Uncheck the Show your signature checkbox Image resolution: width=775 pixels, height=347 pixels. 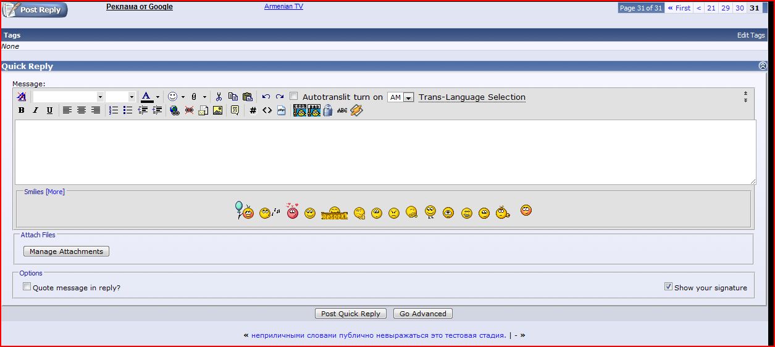click(x=668, y=287)
